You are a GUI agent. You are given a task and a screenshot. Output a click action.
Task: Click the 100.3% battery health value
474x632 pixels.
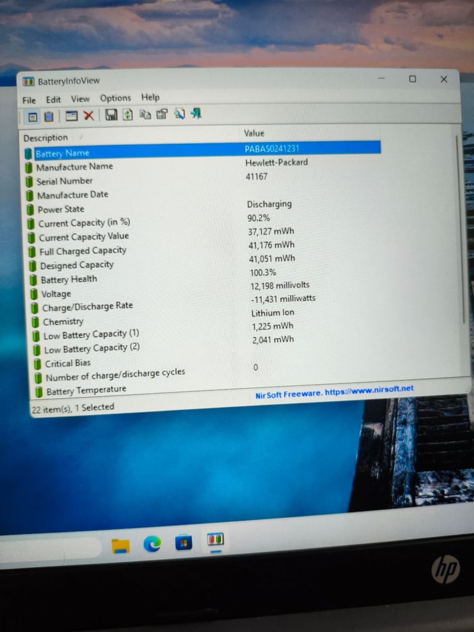coord(263,272)
